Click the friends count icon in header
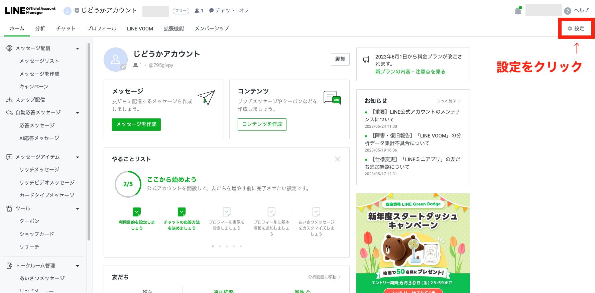This screenshot has height=293, width=595. click(197, 11)
